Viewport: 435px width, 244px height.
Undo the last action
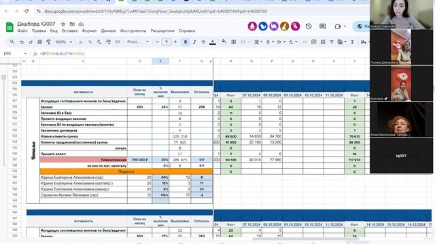coord(22,42)
